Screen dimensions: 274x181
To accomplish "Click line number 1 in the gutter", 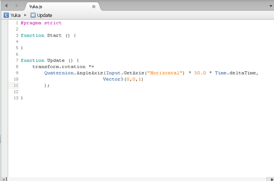I will 17,23.
